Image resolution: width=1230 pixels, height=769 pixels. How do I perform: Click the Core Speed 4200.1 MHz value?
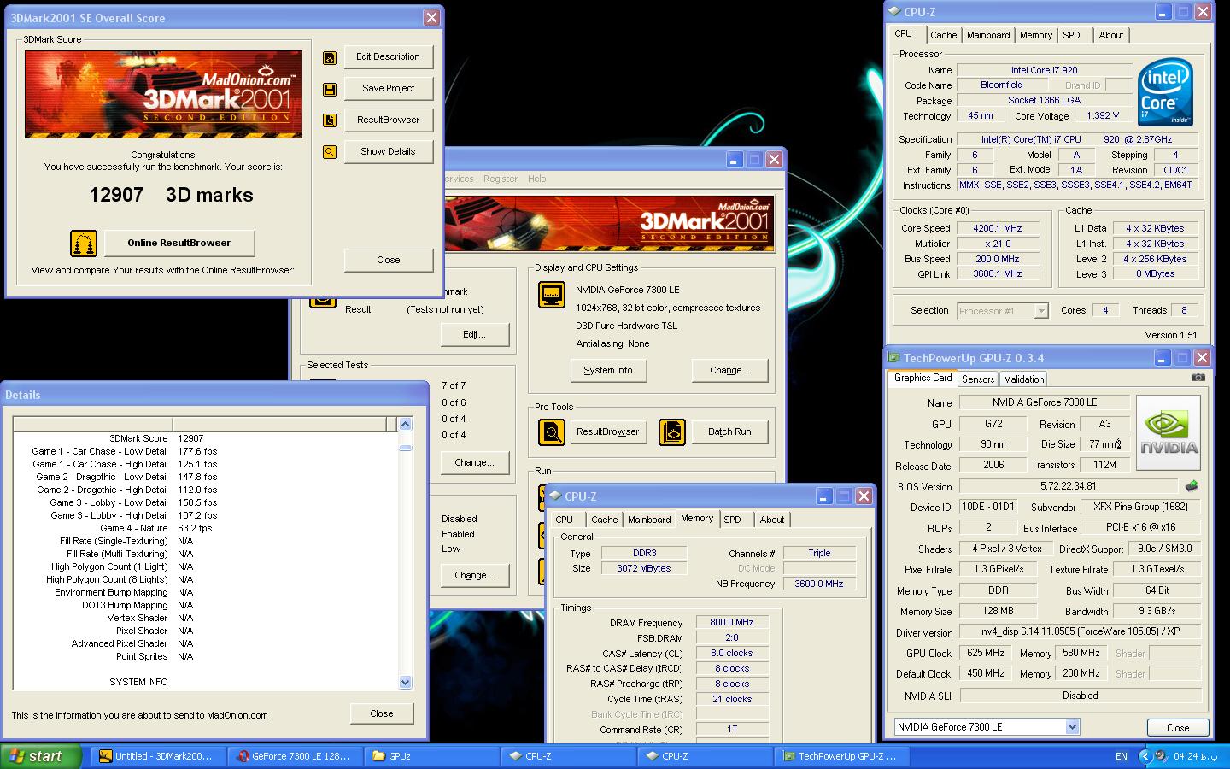pos(998,229)
